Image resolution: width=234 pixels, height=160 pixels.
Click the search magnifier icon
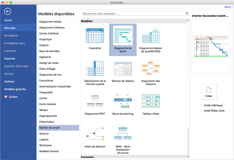(x=187, y=13)
